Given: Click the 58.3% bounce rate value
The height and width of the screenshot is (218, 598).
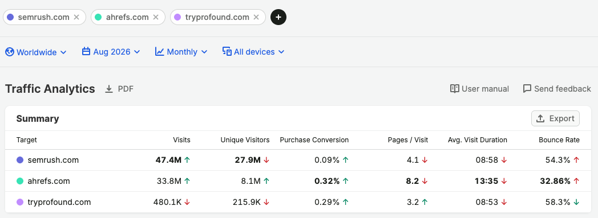Looking at the screenshot, I should 558,202.
